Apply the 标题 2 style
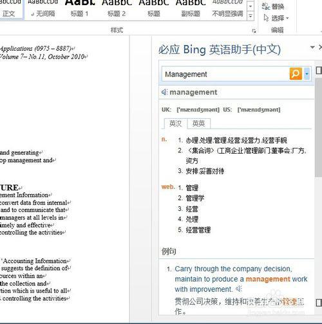The width and height of the screenshot is (322, 324). [x=117, y=9]
